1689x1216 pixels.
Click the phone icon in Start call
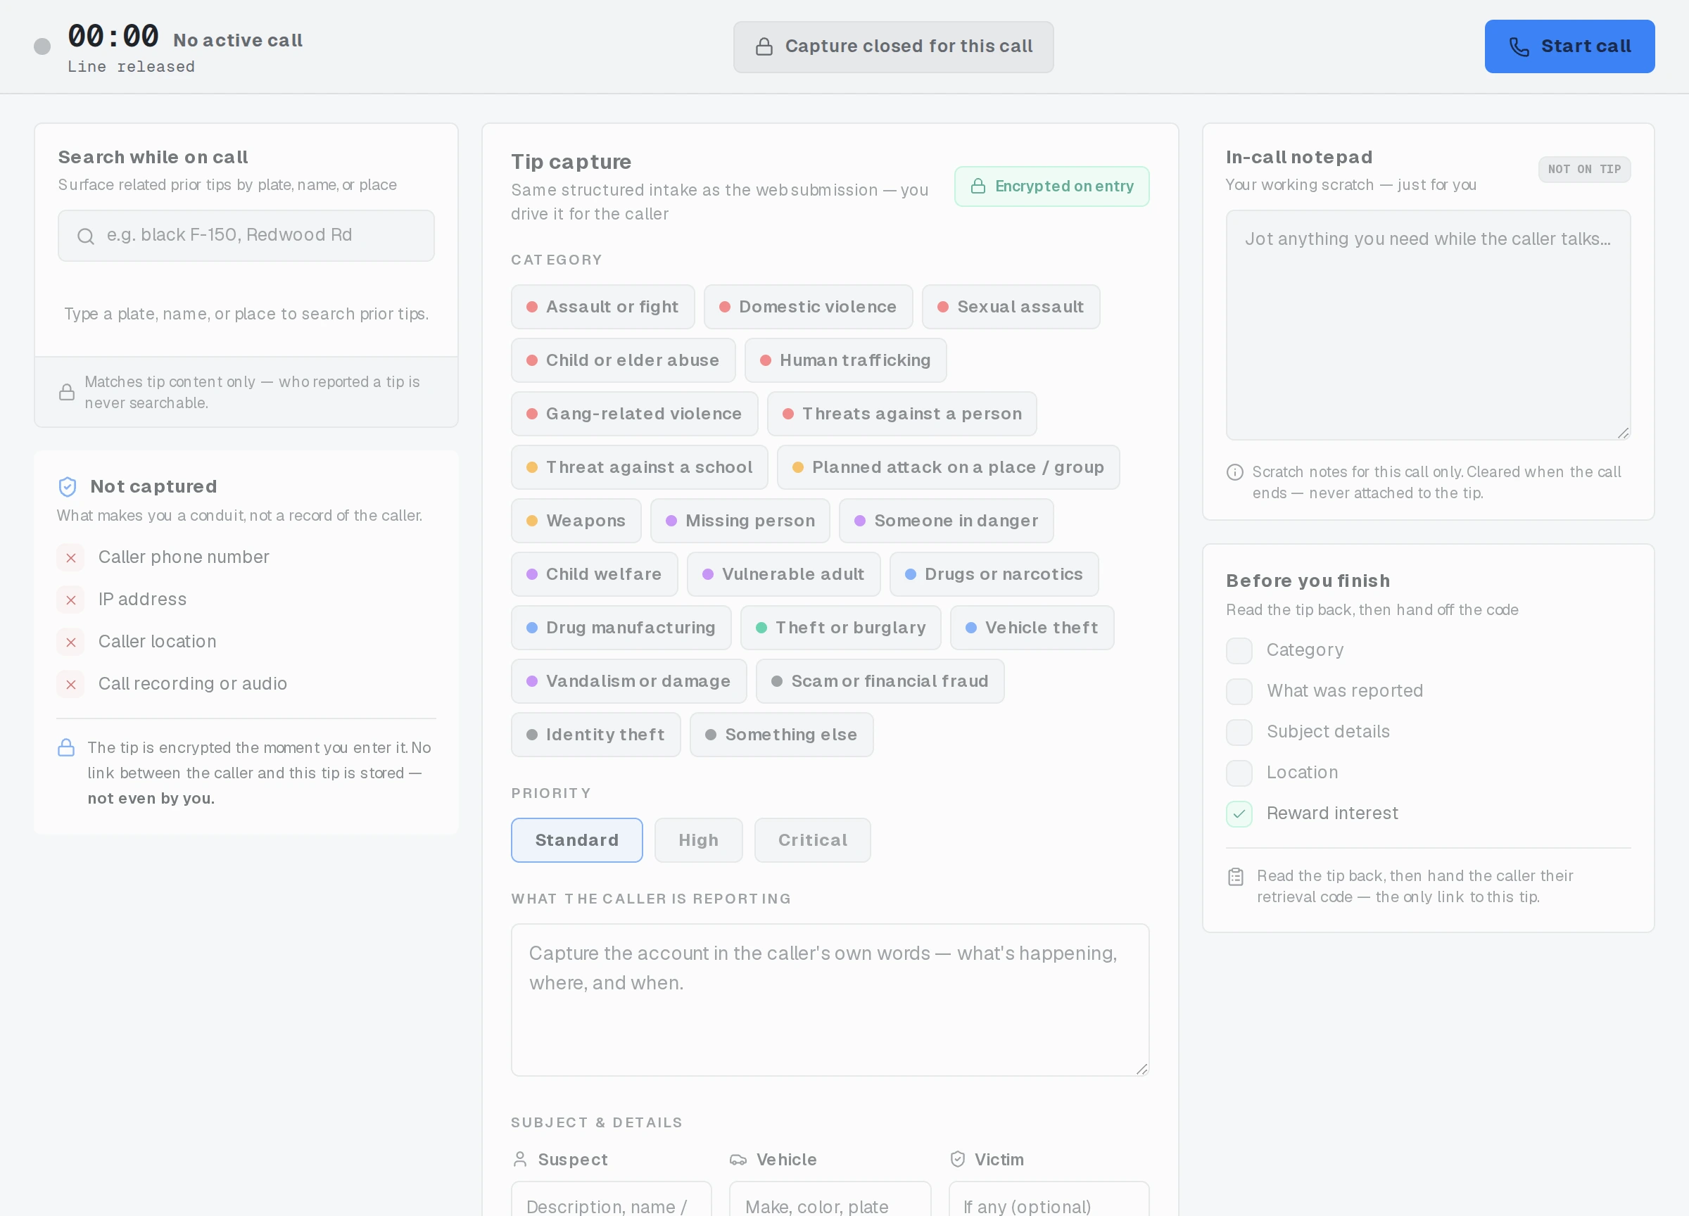pyautogui.click(x=1519, y=47)
